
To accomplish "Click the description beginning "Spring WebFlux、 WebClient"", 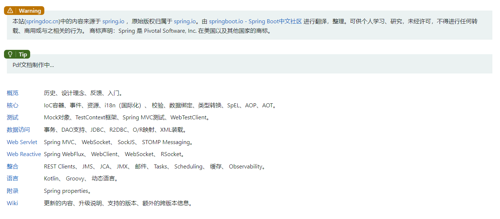I will 114,154.
